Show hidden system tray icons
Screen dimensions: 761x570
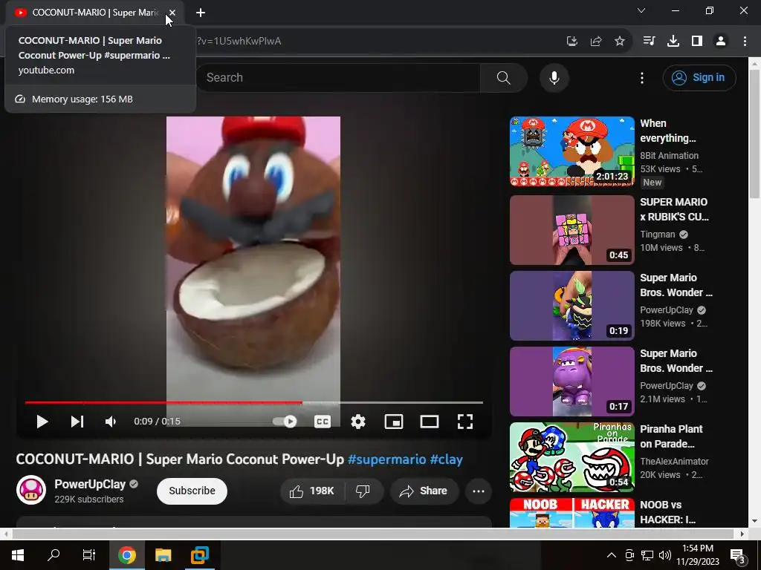coord(612,555)
